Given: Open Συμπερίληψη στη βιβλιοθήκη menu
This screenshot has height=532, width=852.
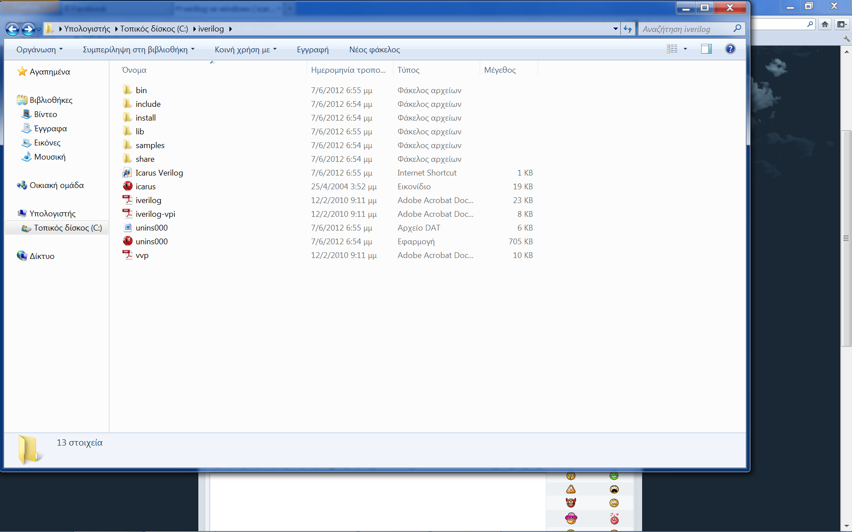Looking at the screenshot, I should pos(138,50).
